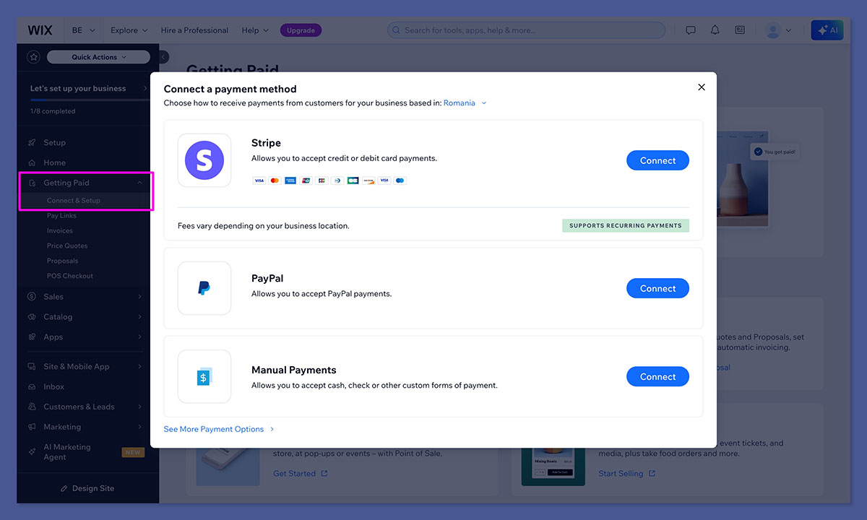Click the PayPal logo
Viewport: 867px width, 520px height.
click(x=204, y=288)
